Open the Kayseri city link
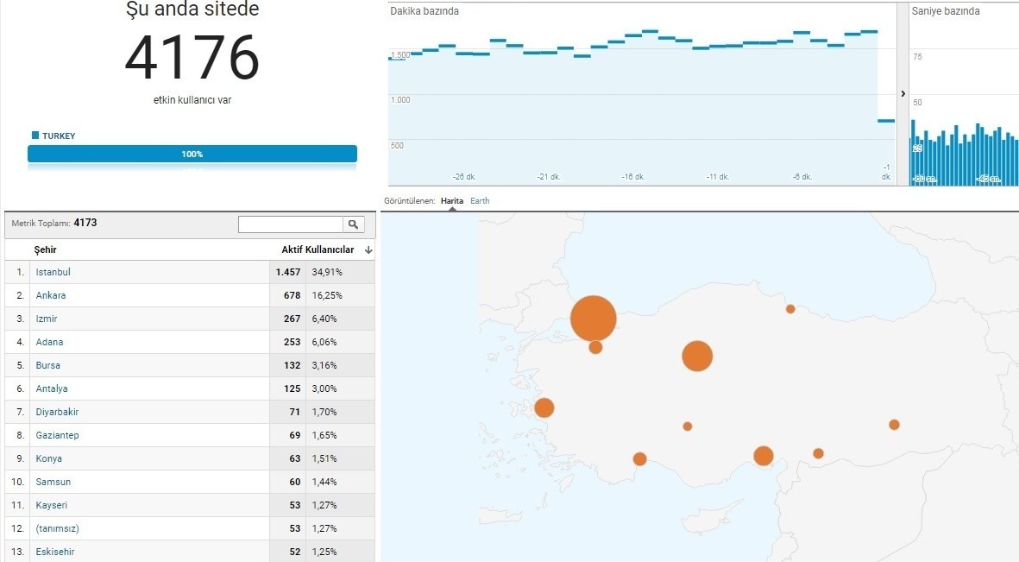This screenshot has width=1019, height=562. 52,505
